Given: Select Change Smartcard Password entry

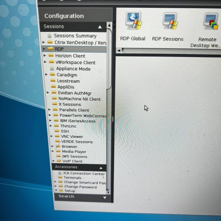Looking at the screenshot, I should click(x=85, y=182).
